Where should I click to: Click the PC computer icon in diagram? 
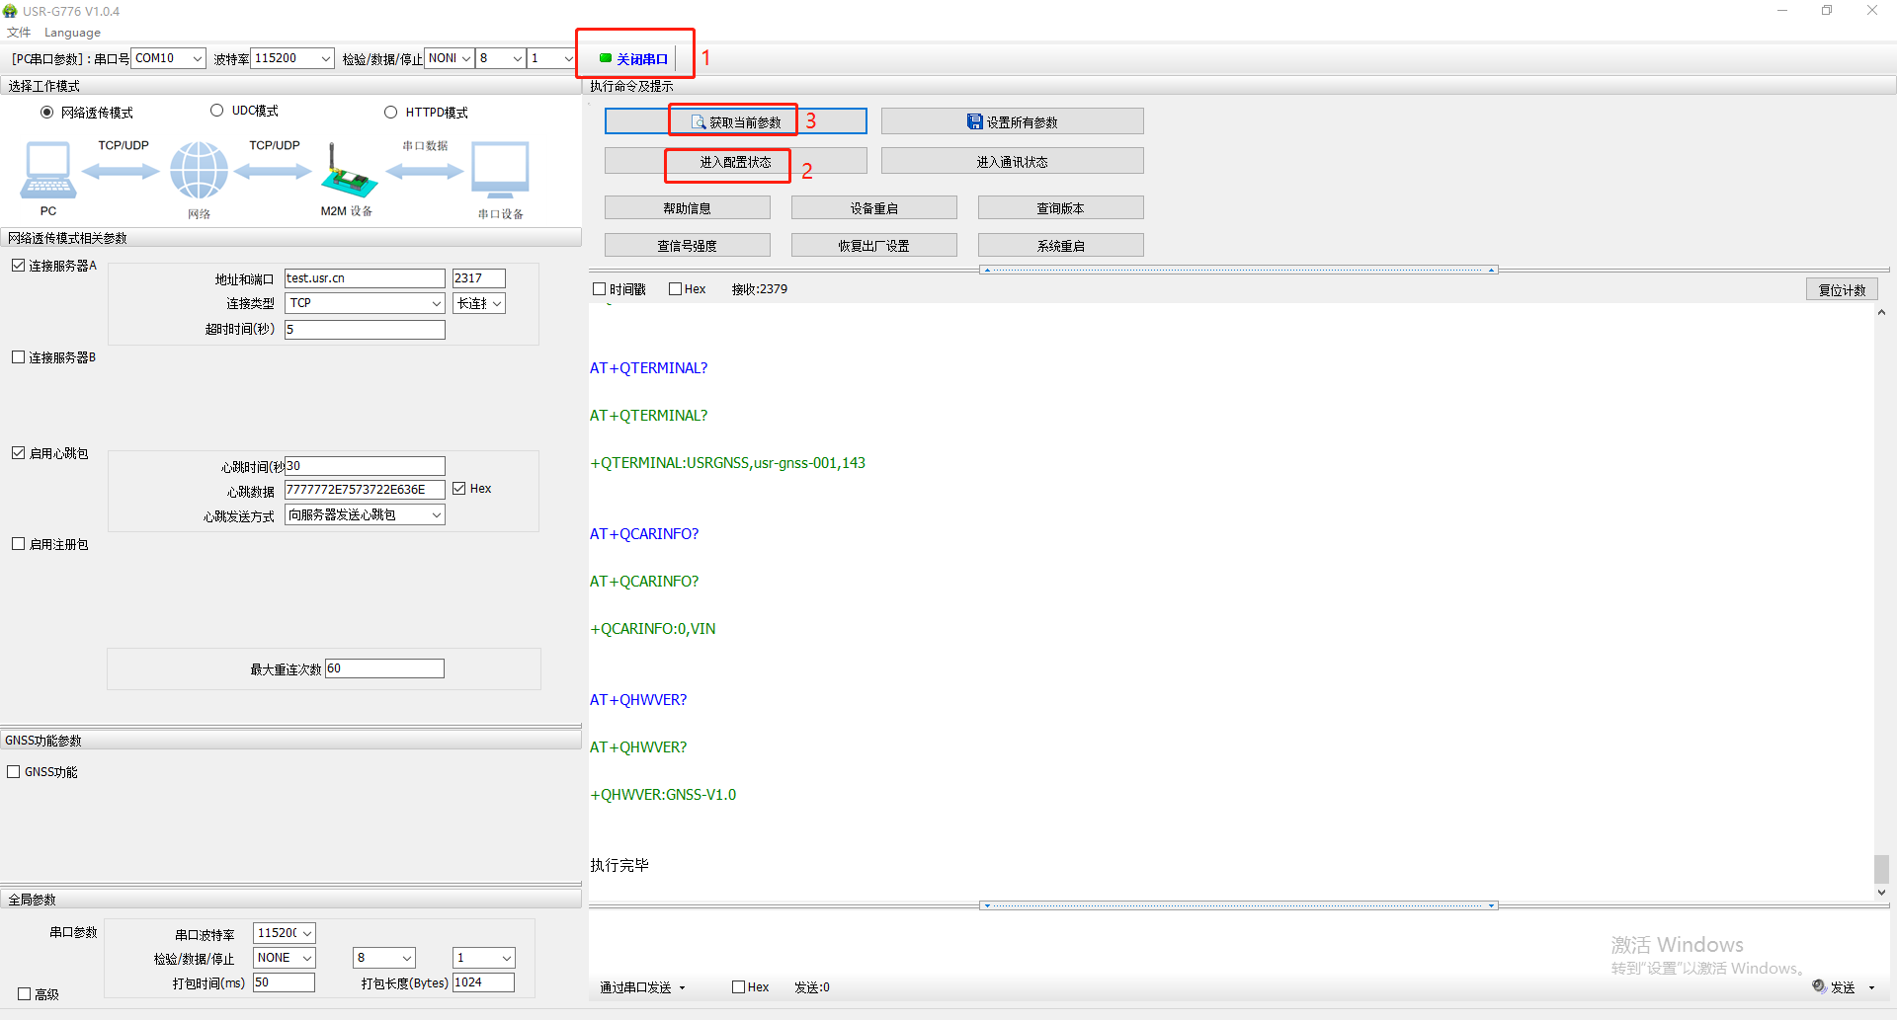click(47, 171)
